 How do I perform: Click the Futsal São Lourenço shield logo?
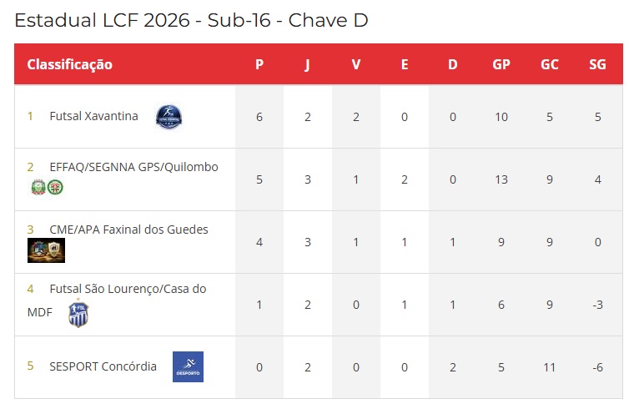(78, 313)
